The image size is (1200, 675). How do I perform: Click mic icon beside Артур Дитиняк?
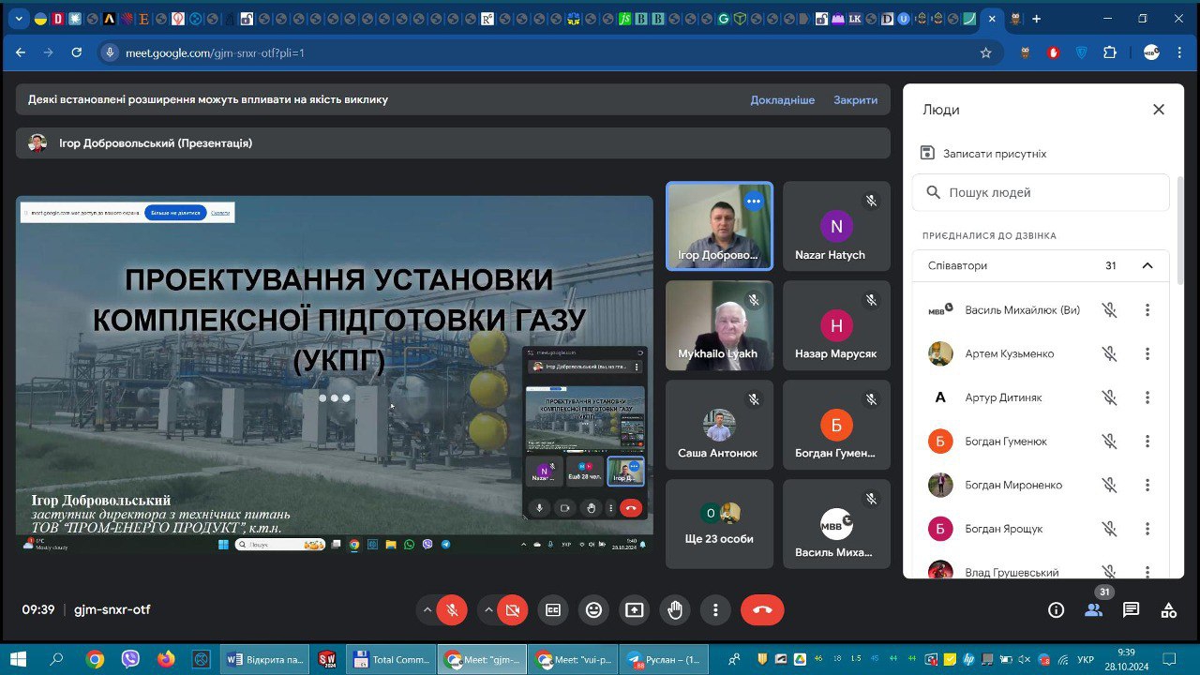pyautogui.click(x=1110, y=397)
